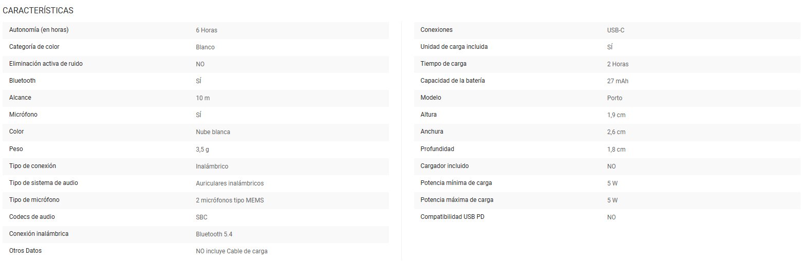
Task: Click the "27 mAh" battery capacity value
Action: click(618, 81)
